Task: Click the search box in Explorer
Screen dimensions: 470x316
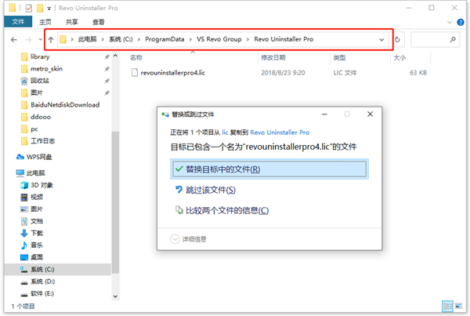Action: tap(436, 39)
